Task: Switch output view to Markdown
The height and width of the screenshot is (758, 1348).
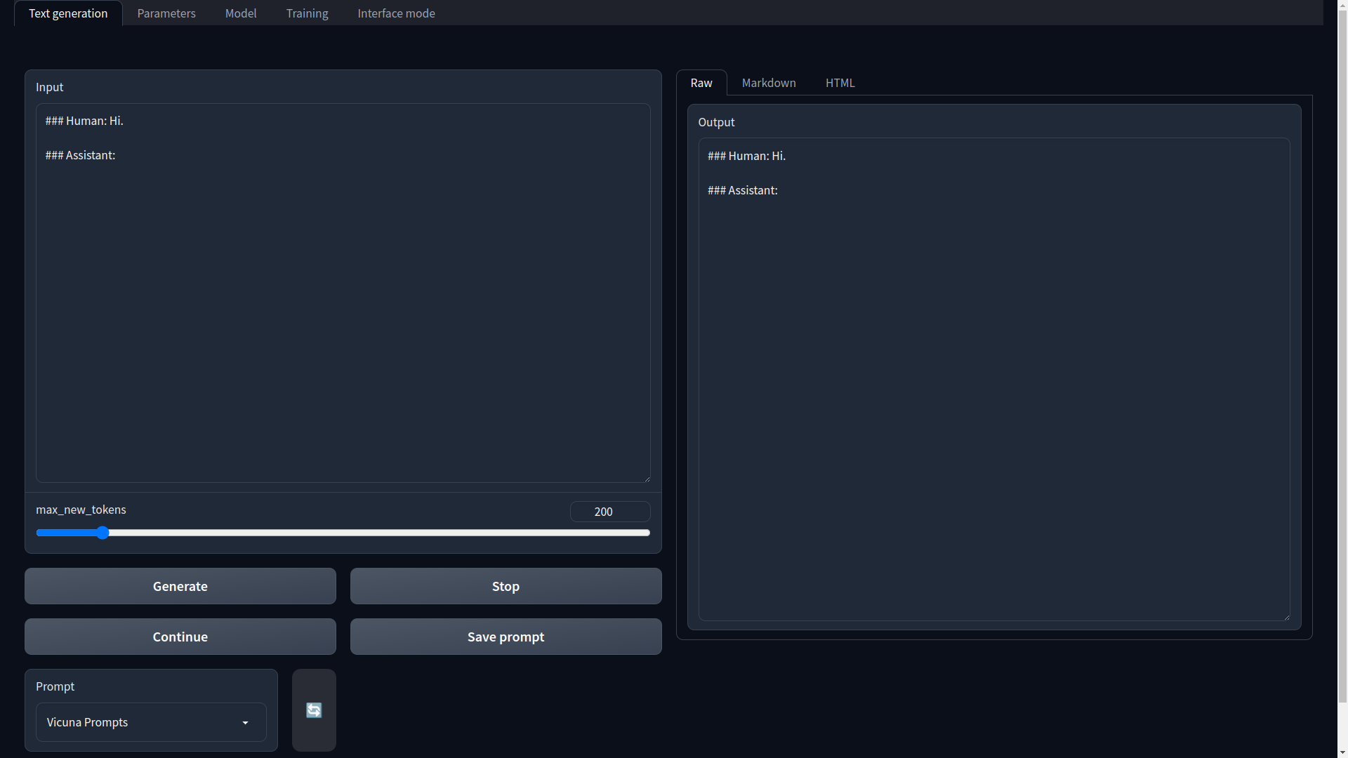Action: pos(769,82)
